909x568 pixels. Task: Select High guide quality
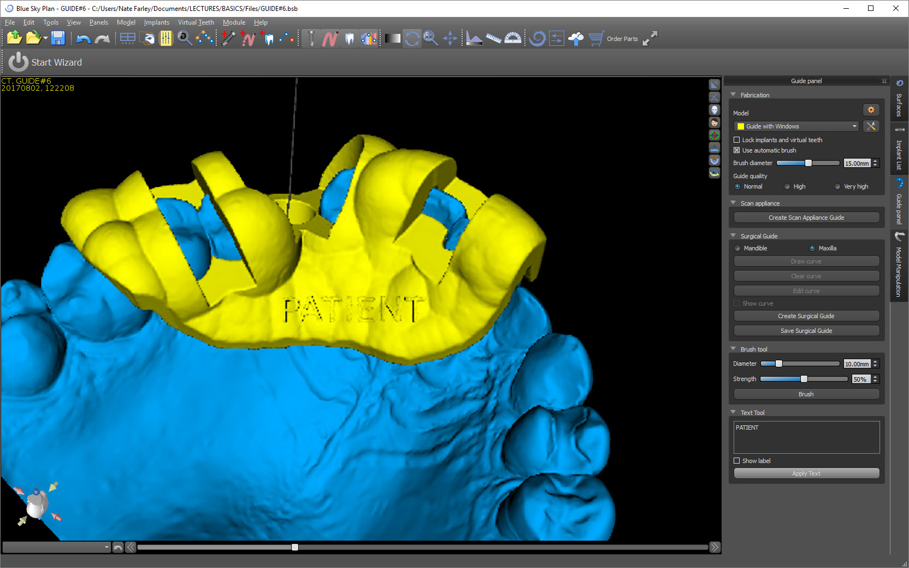pyautogui.click(x=787, y=186)
